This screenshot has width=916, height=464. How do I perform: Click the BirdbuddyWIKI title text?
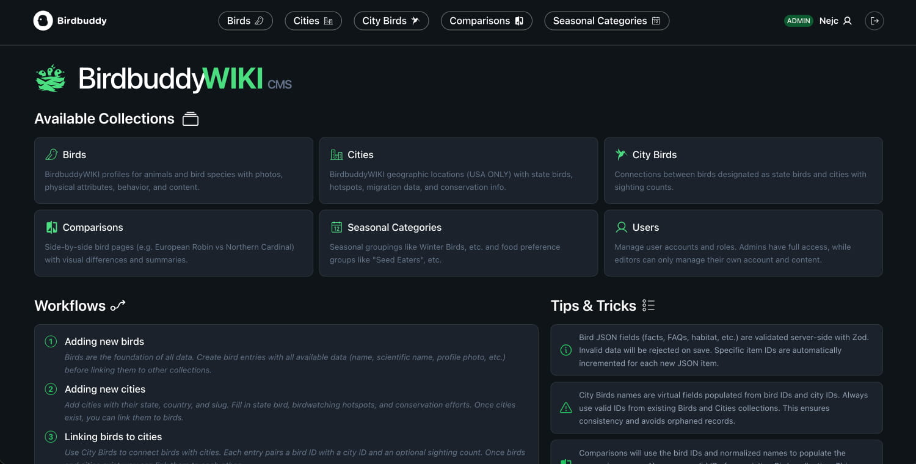(170, 79)
